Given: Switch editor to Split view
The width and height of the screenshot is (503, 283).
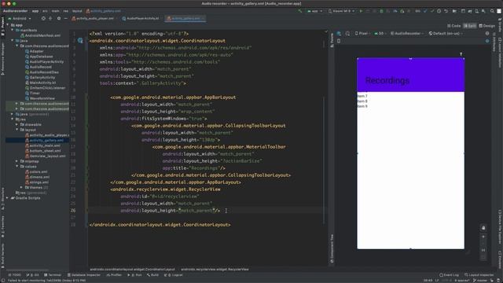Looking at the screenshot, I should coord(470,26).
